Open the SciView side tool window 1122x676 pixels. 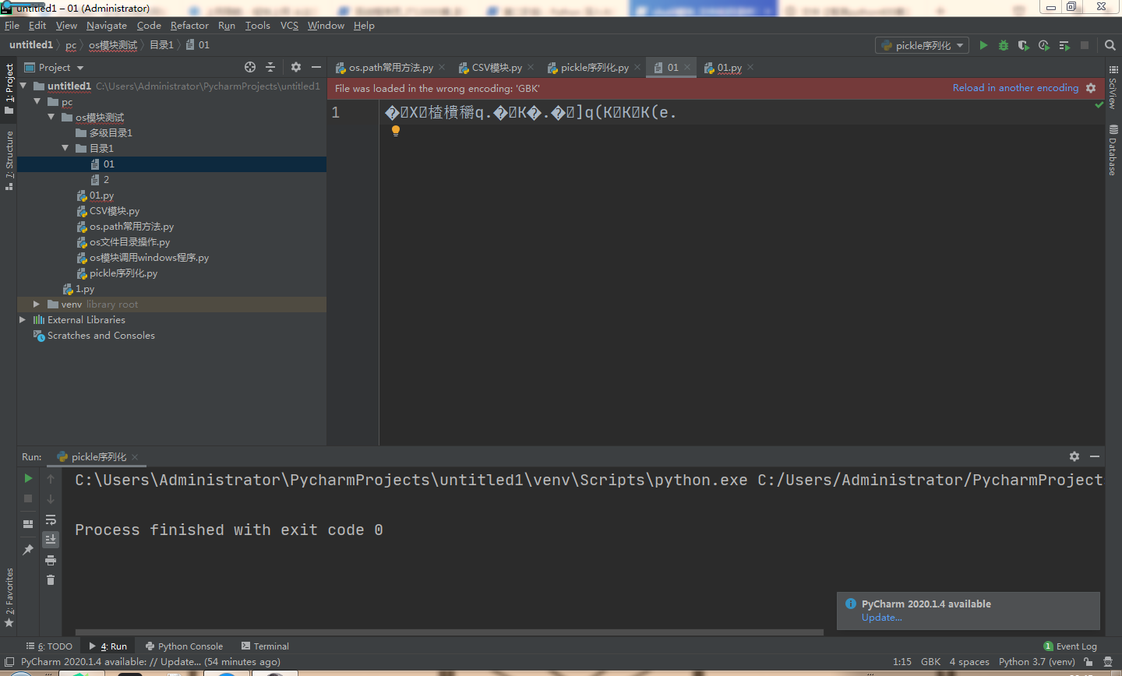(x=1113, y=87)
